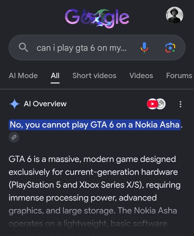This screenshot has height=236, width=194.
Task: Switch to the AI Mode tab
Action: pos(23,75)
